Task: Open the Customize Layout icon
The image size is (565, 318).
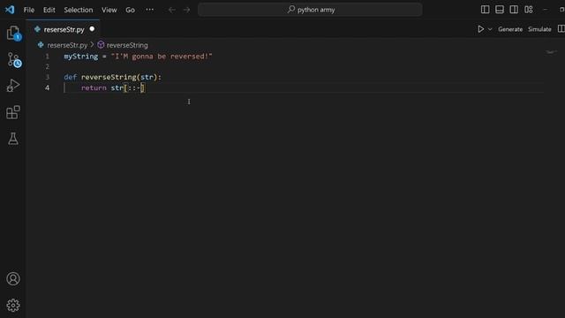Action: tap(529, 10)
